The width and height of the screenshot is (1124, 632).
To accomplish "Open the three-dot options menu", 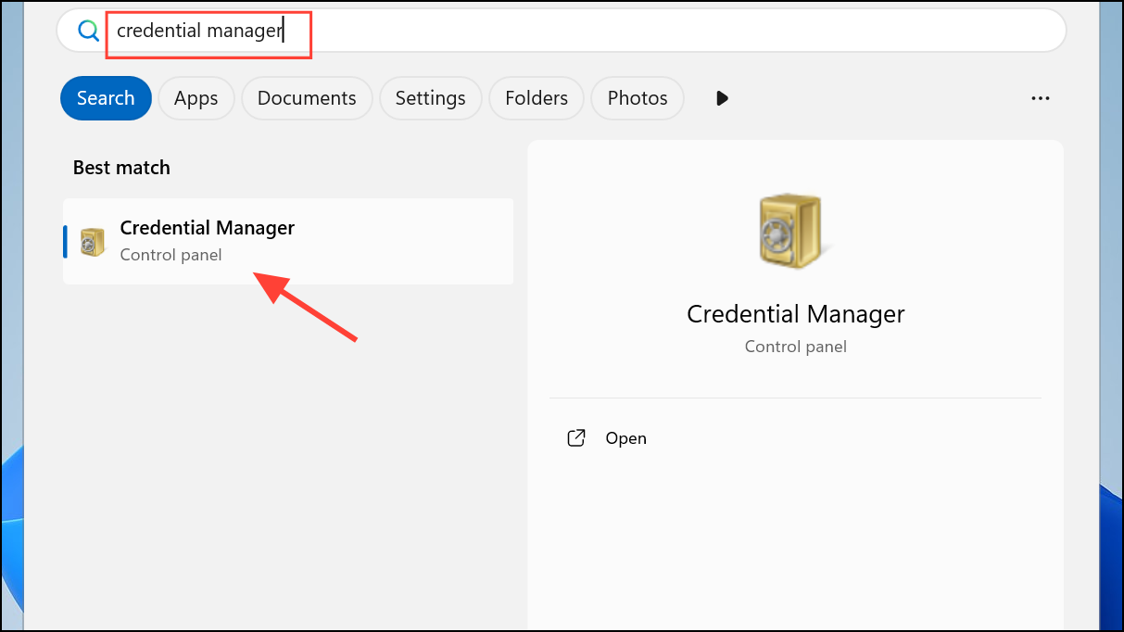I will coord(1041,98).
